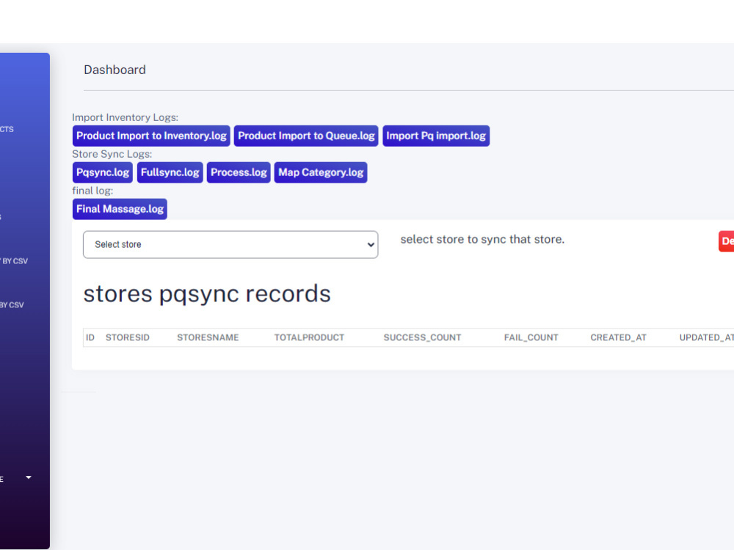Open the Fullsync.log file
Image resolution: width=734 pixels, height=550 pixels.
click(x=170, y=172)
